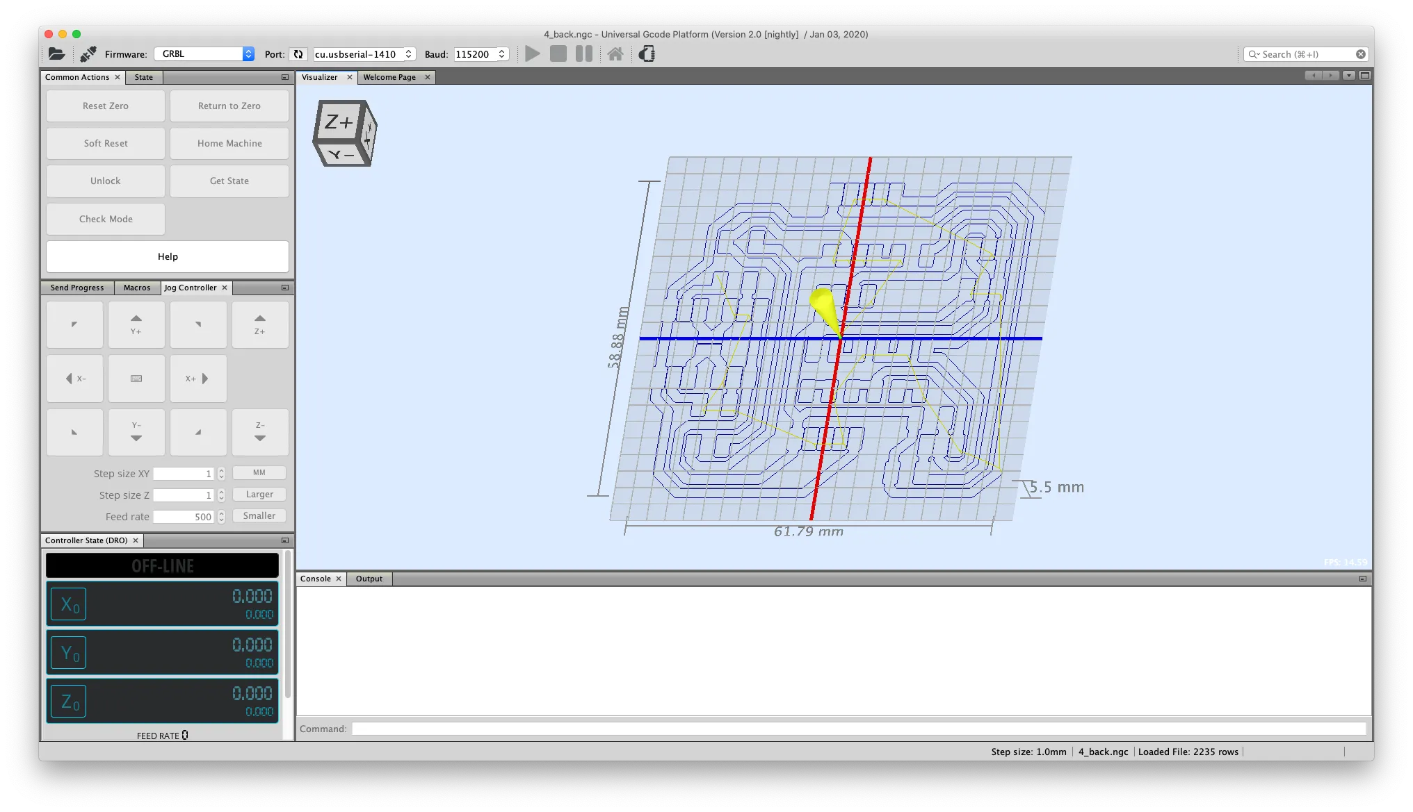Viewport: 1413px width, 812px height.
Task: Jog Y+ with the up arrow
Action: tap(136, 324)
